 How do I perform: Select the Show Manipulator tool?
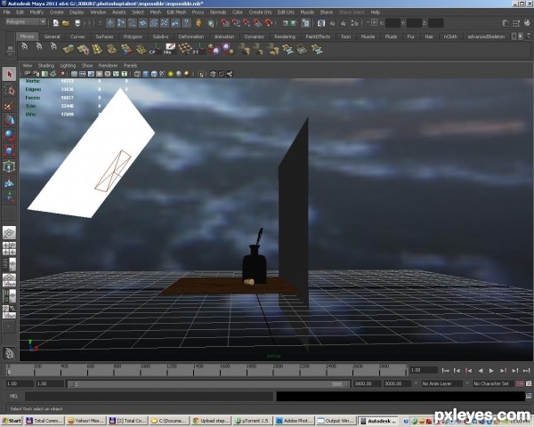pyautogui.click(x=9, y=197)
